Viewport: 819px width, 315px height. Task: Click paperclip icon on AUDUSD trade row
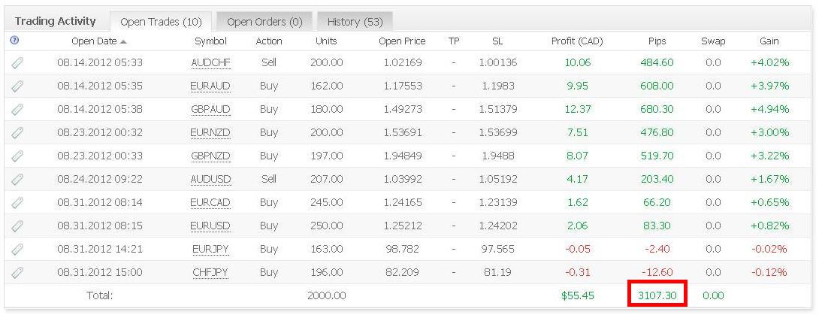tap(17, 179)
